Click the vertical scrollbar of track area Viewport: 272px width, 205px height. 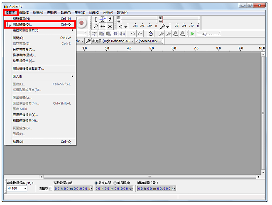click(263, 114)
